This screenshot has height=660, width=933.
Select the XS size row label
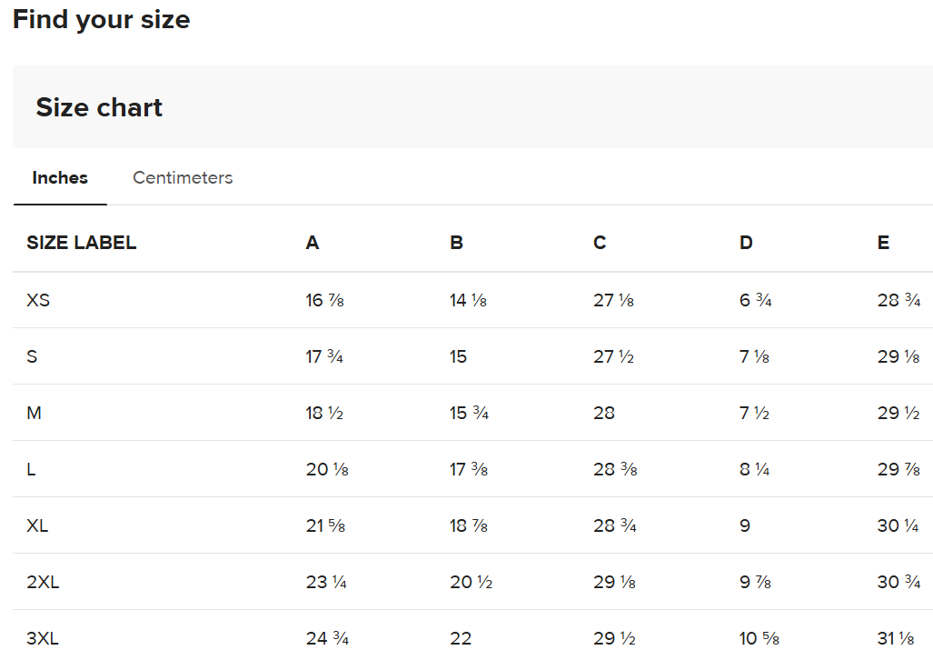38,300
